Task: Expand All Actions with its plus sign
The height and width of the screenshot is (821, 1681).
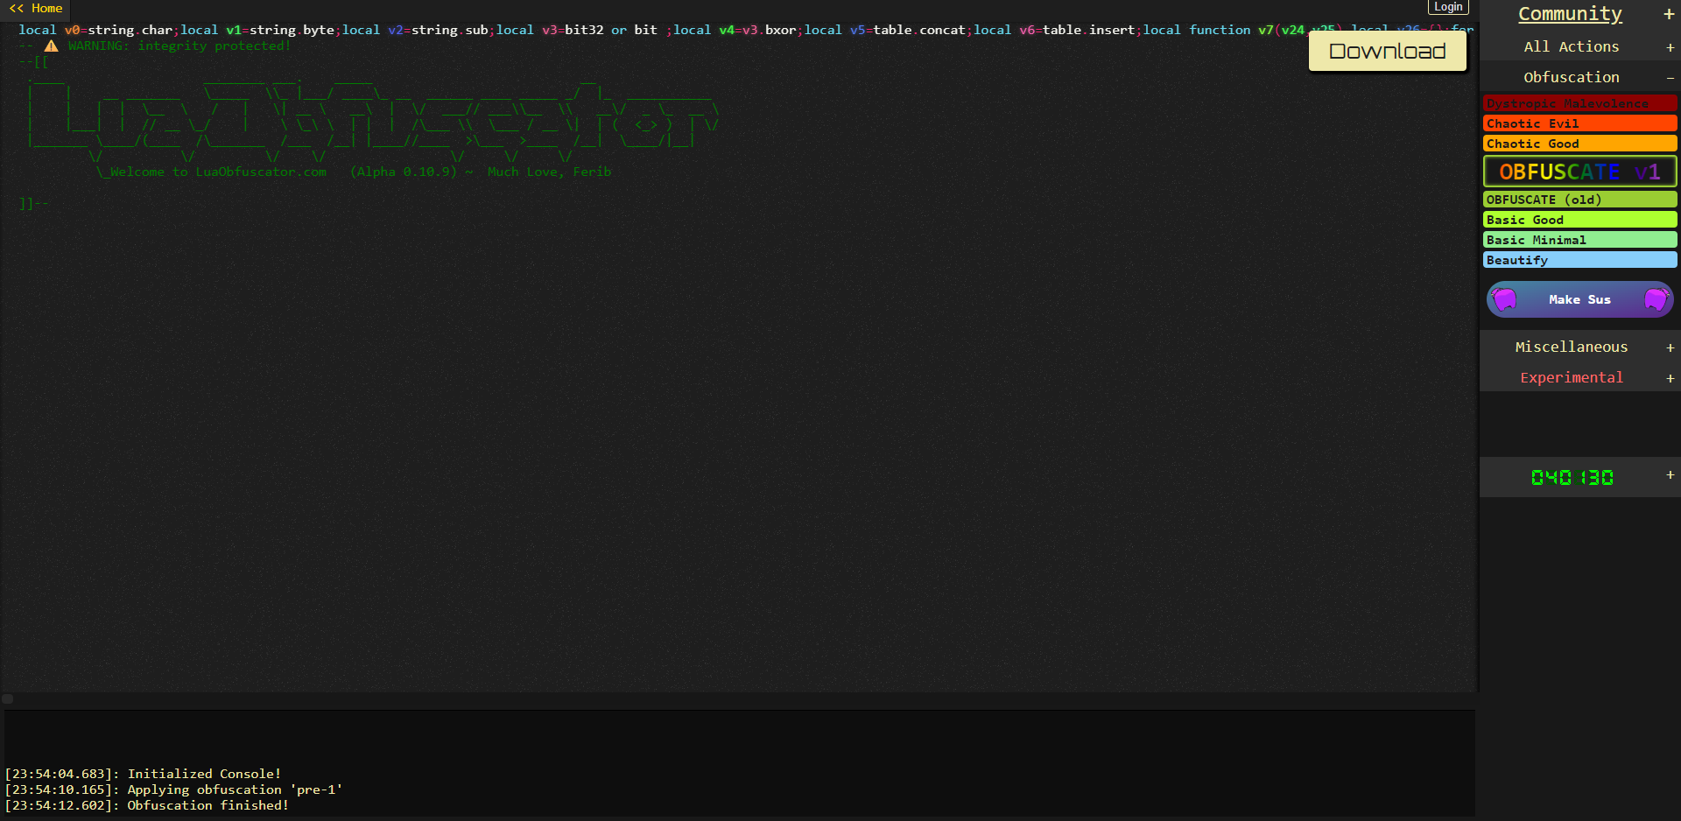Action: pyautogui.click(x=1670, y=47)
